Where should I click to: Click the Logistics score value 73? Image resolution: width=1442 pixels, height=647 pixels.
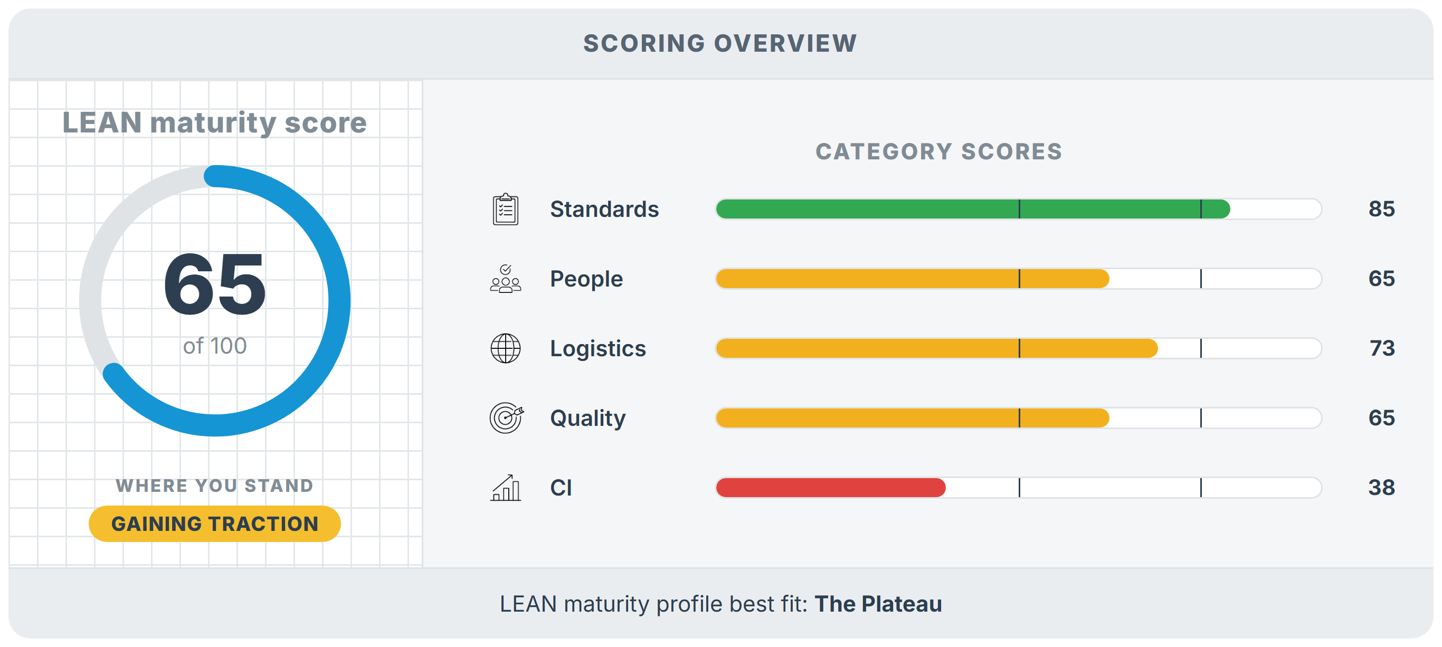(x=1381, y=348)
